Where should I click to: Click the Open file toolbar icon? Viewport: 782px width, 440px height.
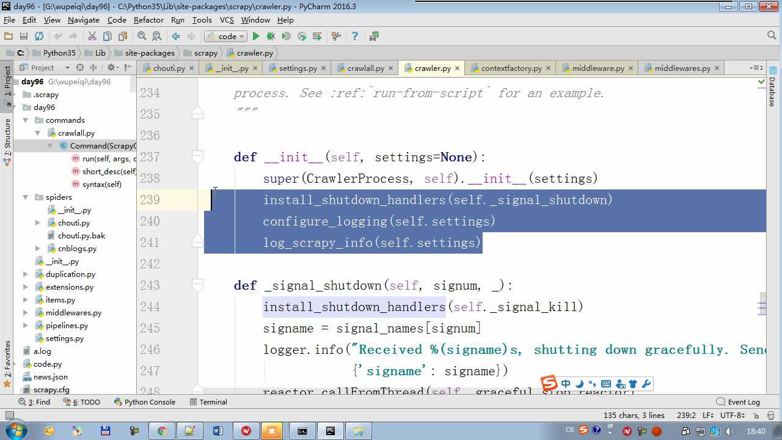9,36
